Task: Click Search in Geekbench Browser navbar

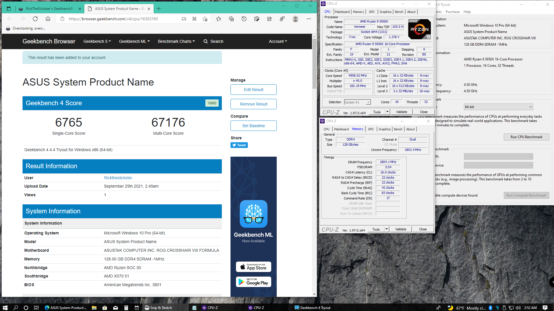Action: click(213, 41)
